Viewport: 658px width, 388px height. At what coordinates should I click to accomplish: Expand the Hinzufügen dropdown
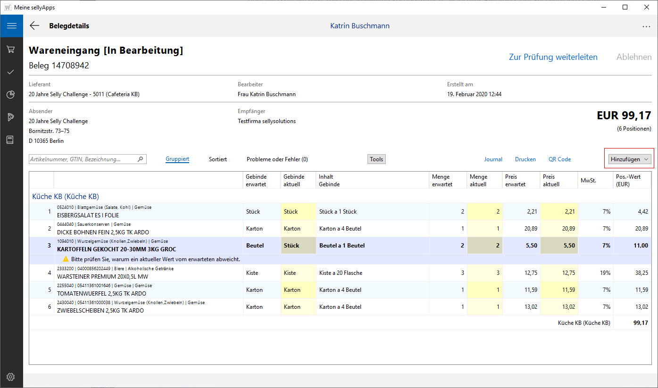pyautogui.click(x=629, y=159)
